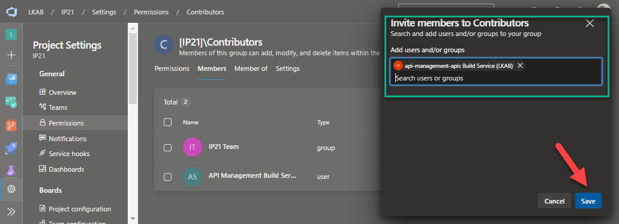Open Permissions in Project Settings menu
Screen dimensions: 619x224
click(x=75, y=123)
